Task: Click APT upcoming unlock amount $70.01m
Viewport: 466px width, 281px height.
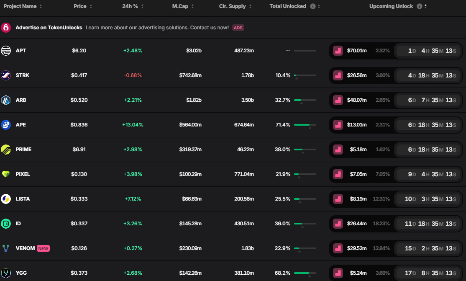Action: click(357, 51)
